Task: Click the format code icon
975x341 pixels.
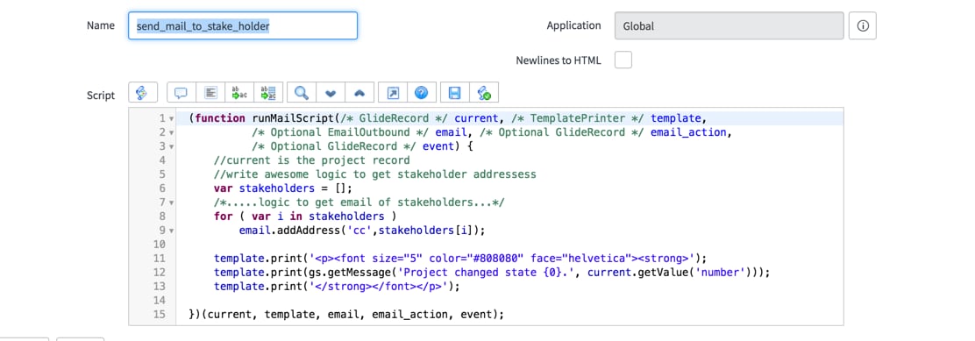Action: pyautogui.click(x=210, y=93)
